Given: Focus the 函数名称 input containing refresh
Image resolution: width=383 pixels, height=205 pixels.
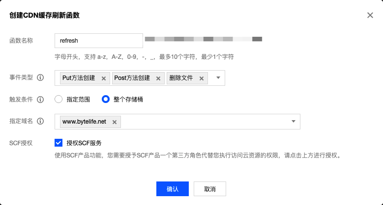Looking at the screenshot, I should (98, 41).
